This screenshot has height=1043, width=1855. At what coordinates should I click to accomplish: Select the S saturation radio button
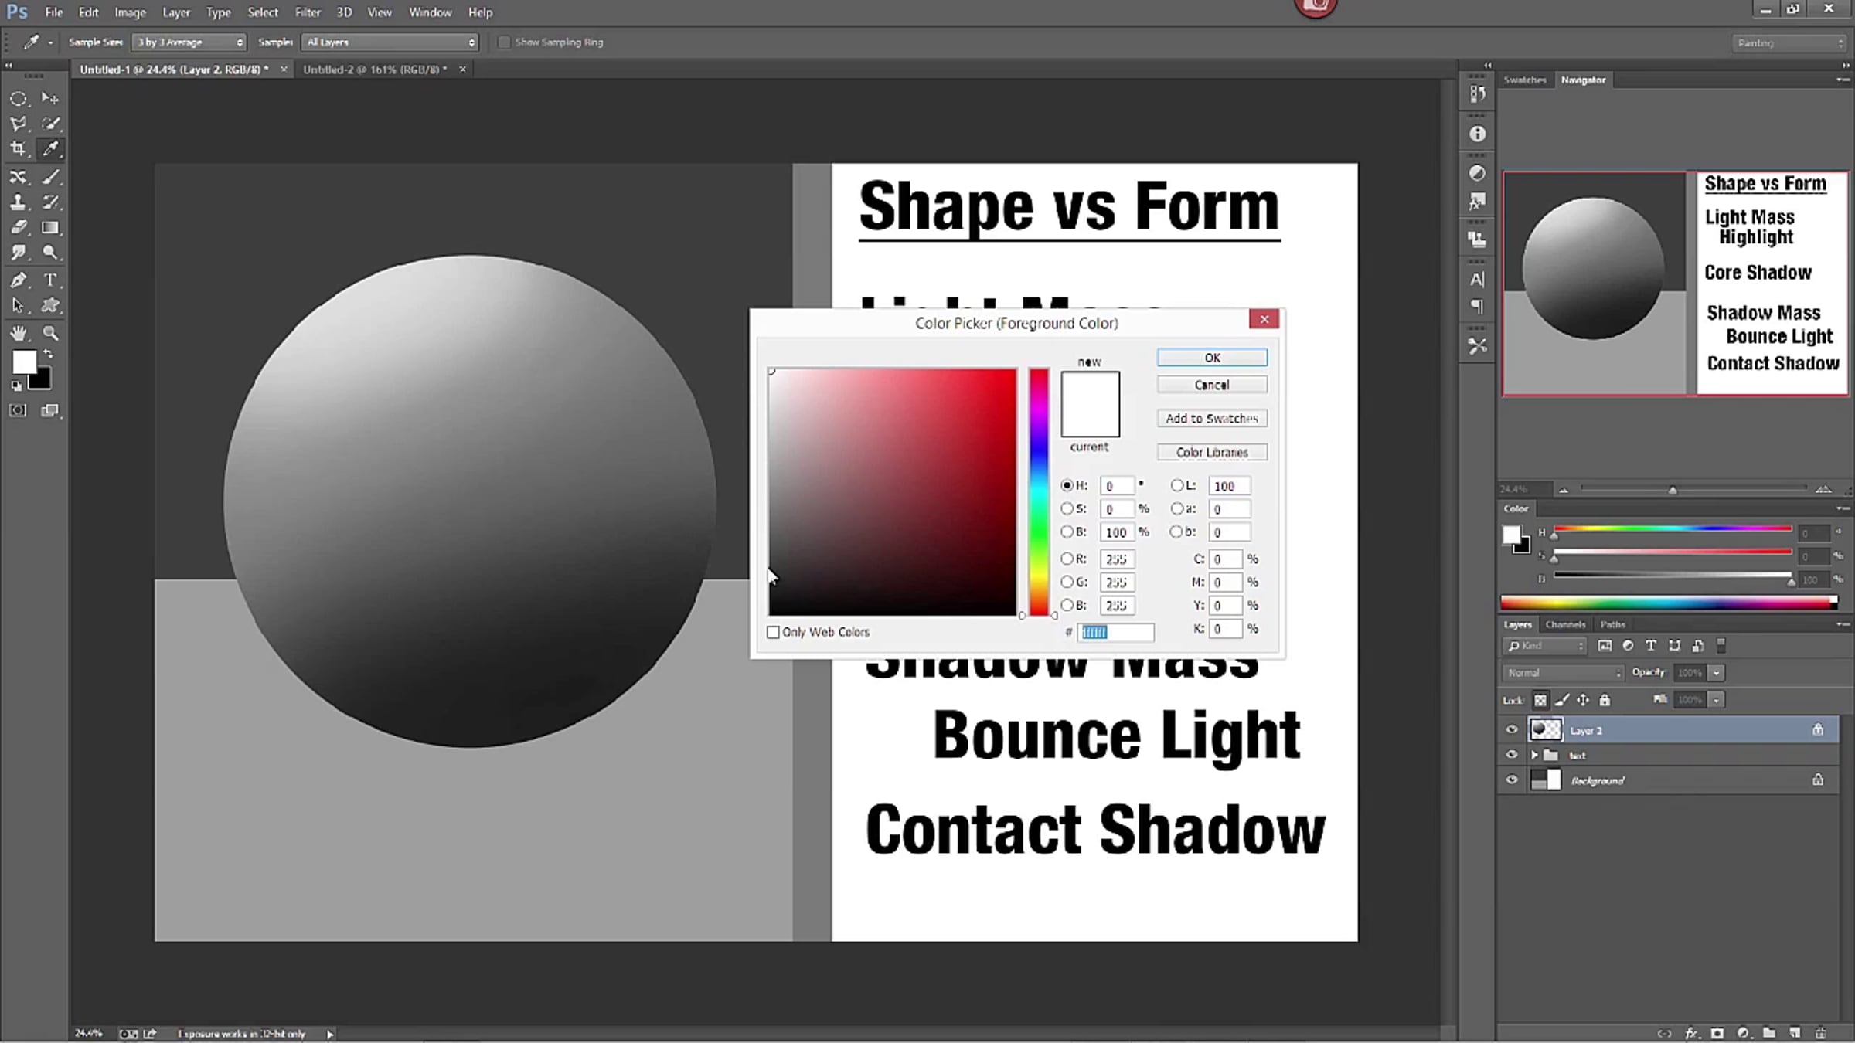(x=1067, y=508)
